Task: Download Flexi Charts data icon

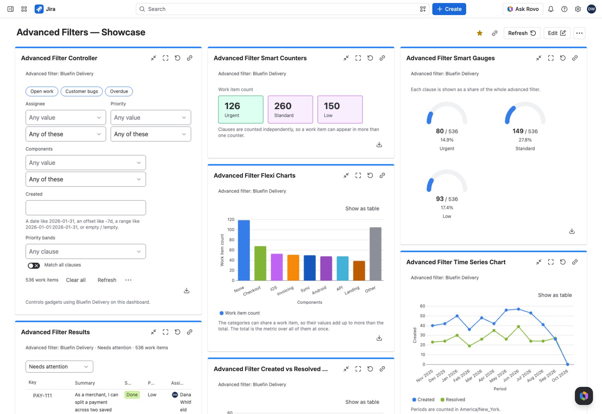Action: pos(379,338)
